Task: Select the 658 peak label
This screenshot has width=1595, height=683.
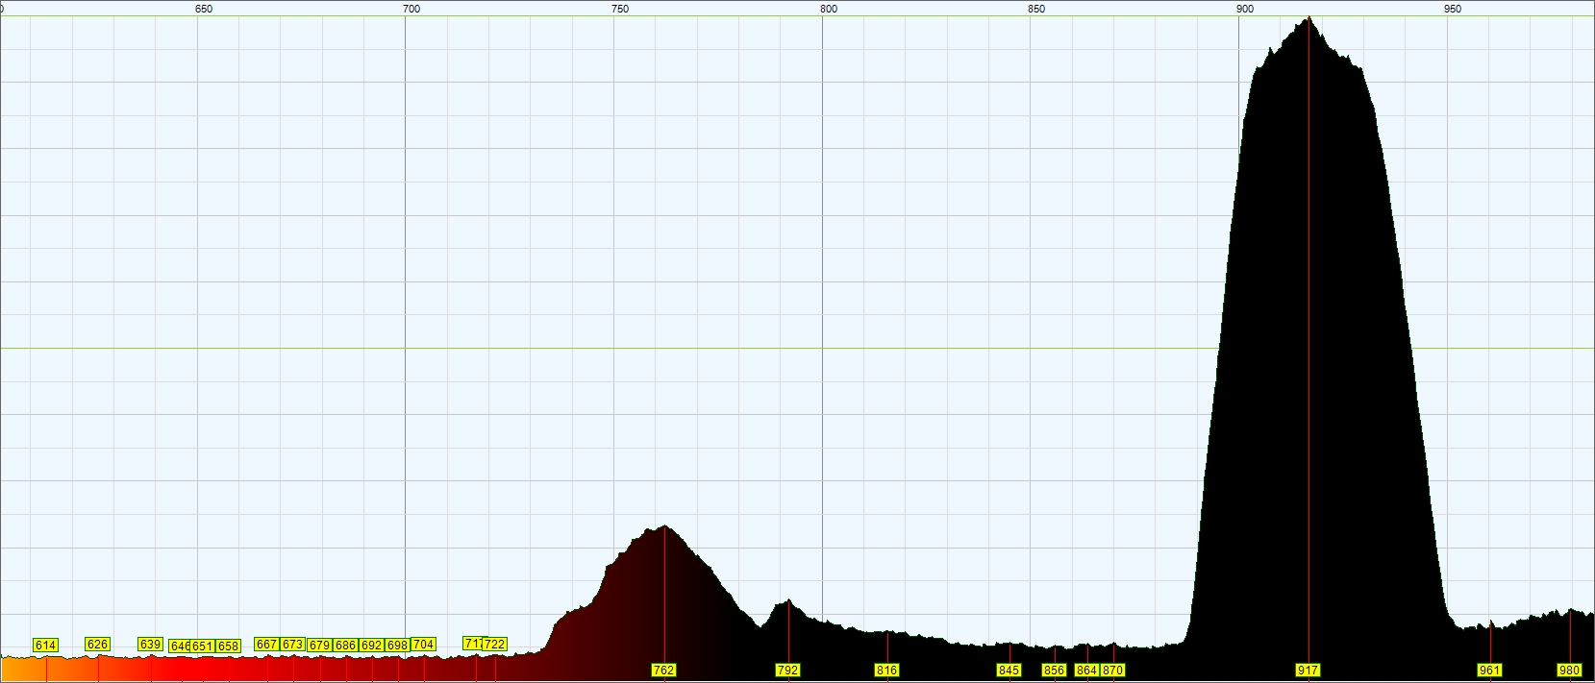Action: point(228,646)
